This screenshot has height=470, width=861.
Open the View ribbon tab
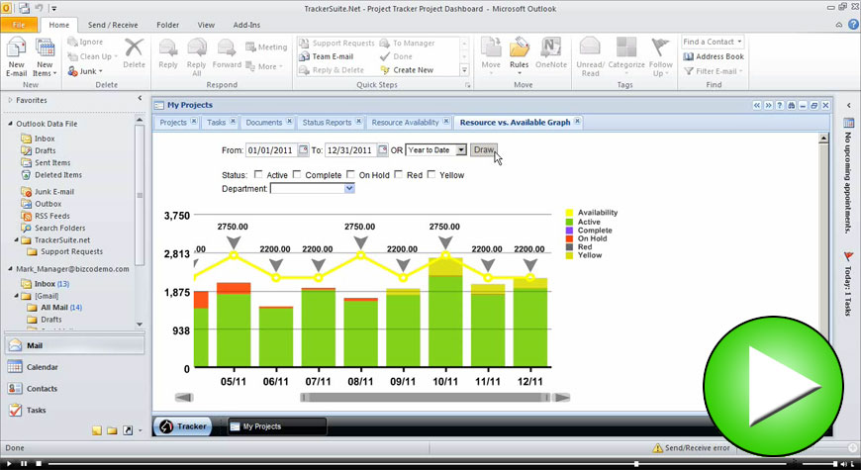coord(206,25)
